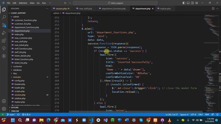Open File Explorer from taskbar
Viewport: 221px width, 124px height.
[41, 120]
